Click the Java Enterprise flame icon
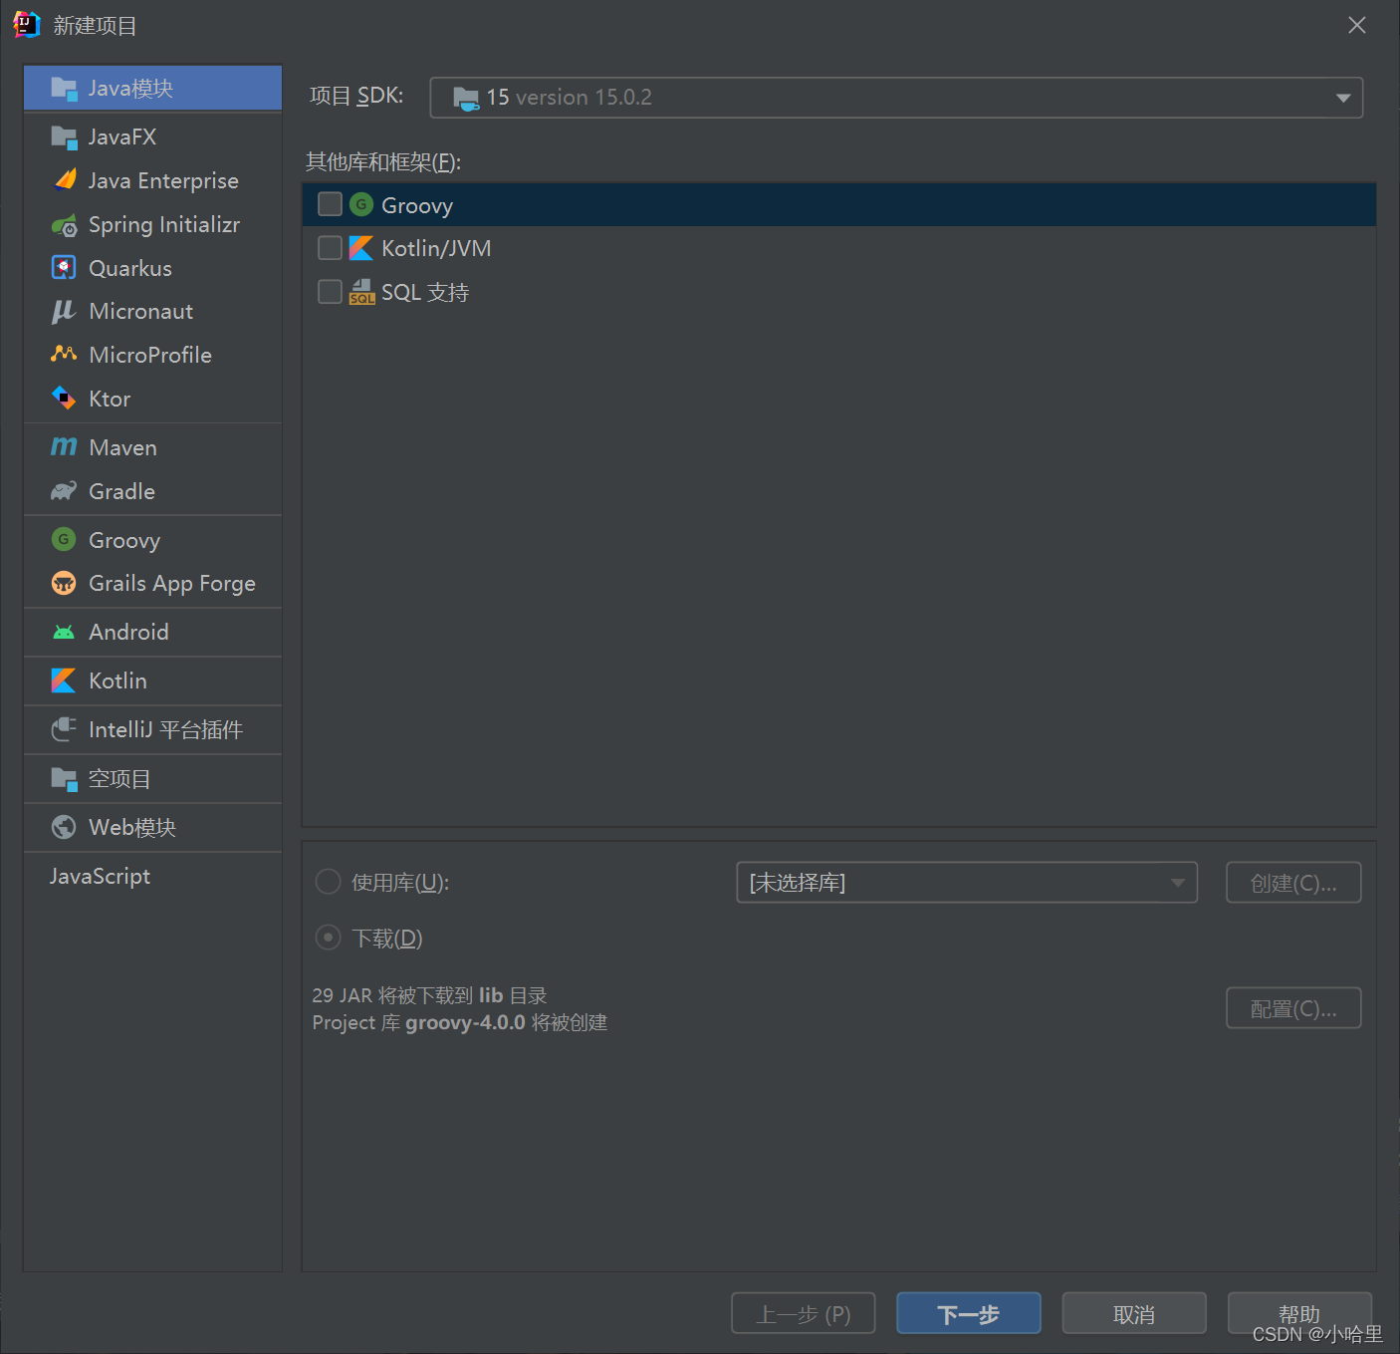 [x=65, y=179]
